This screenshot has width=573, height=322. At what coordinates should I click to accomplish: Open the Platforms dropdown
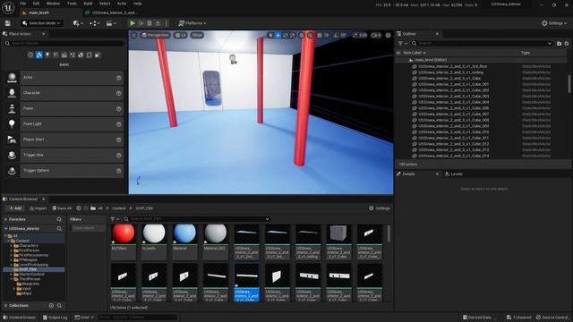pos(192,23)
